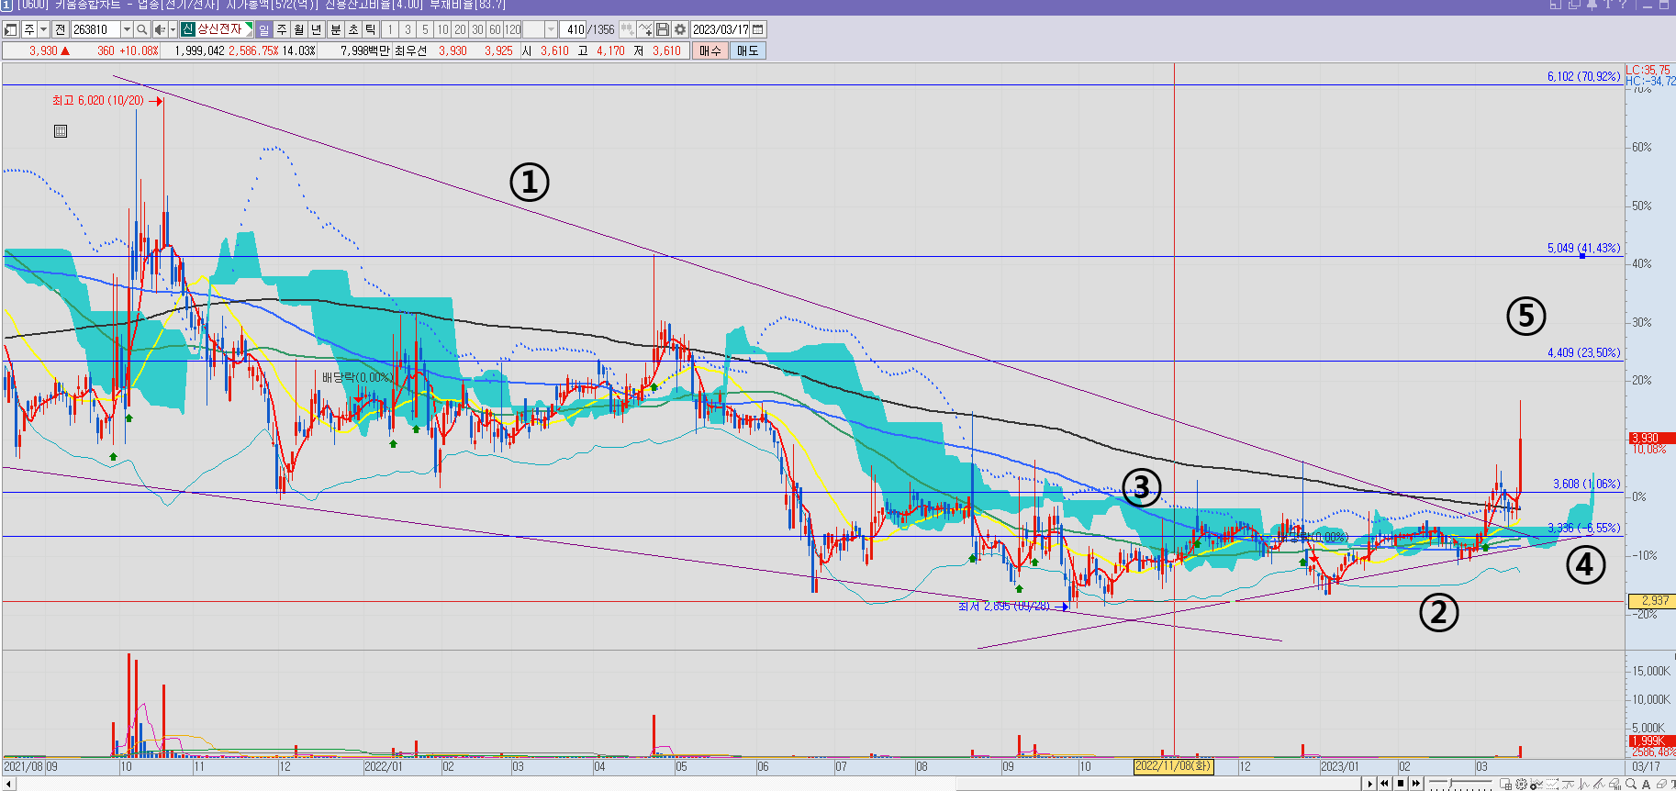This screenshot has width=1676, height=791.
Task: Click the compare stocks icon near gear
Action: click(628, 29)
